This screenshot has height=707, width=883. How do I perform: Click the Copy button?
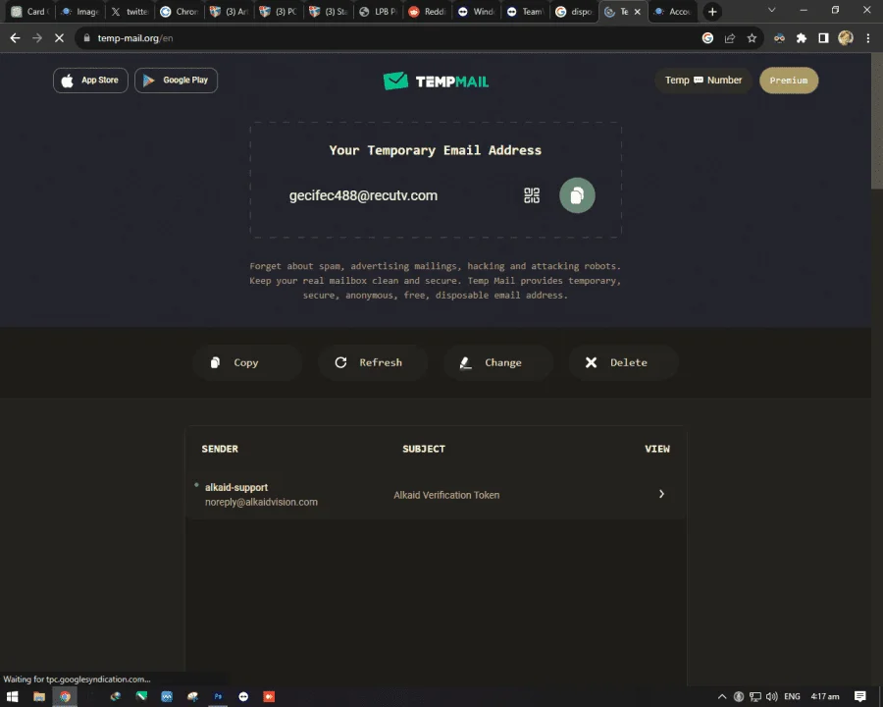pos(247,362)
